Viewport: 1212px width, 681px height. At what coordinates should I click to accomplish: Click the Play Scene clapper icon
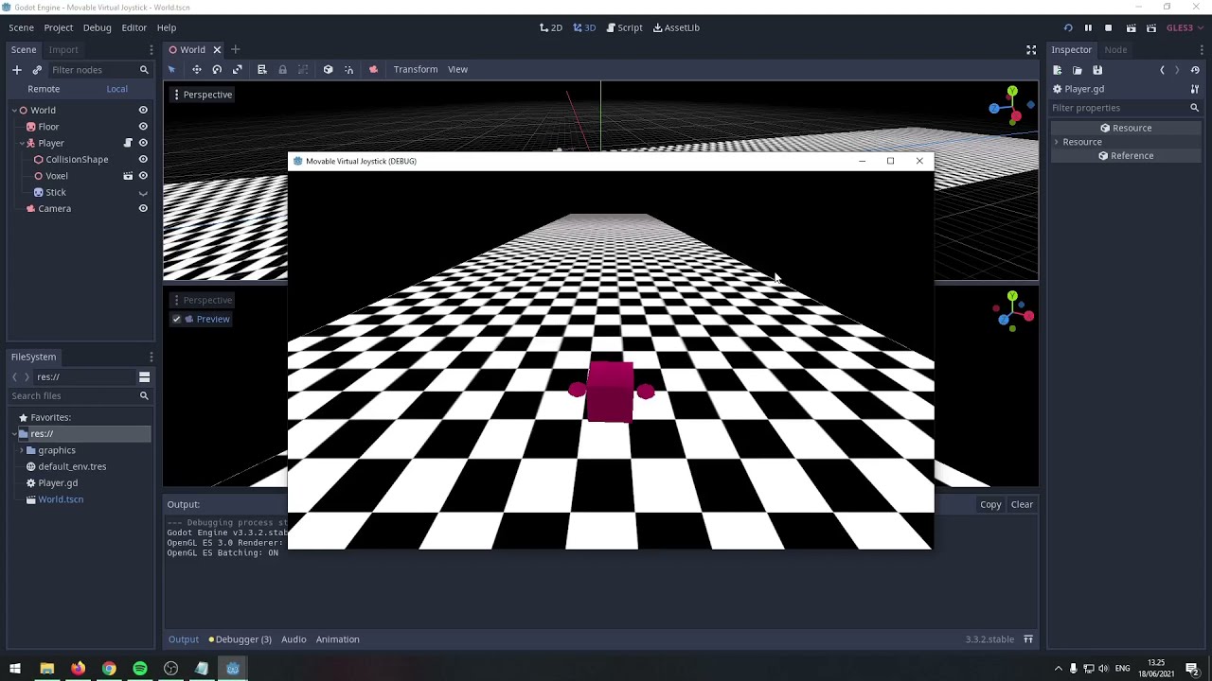tap(1131, 28)
